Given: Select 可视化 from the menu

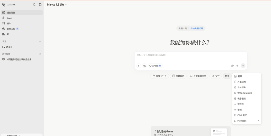Looking at the screenshot, I should click(247, 104).
